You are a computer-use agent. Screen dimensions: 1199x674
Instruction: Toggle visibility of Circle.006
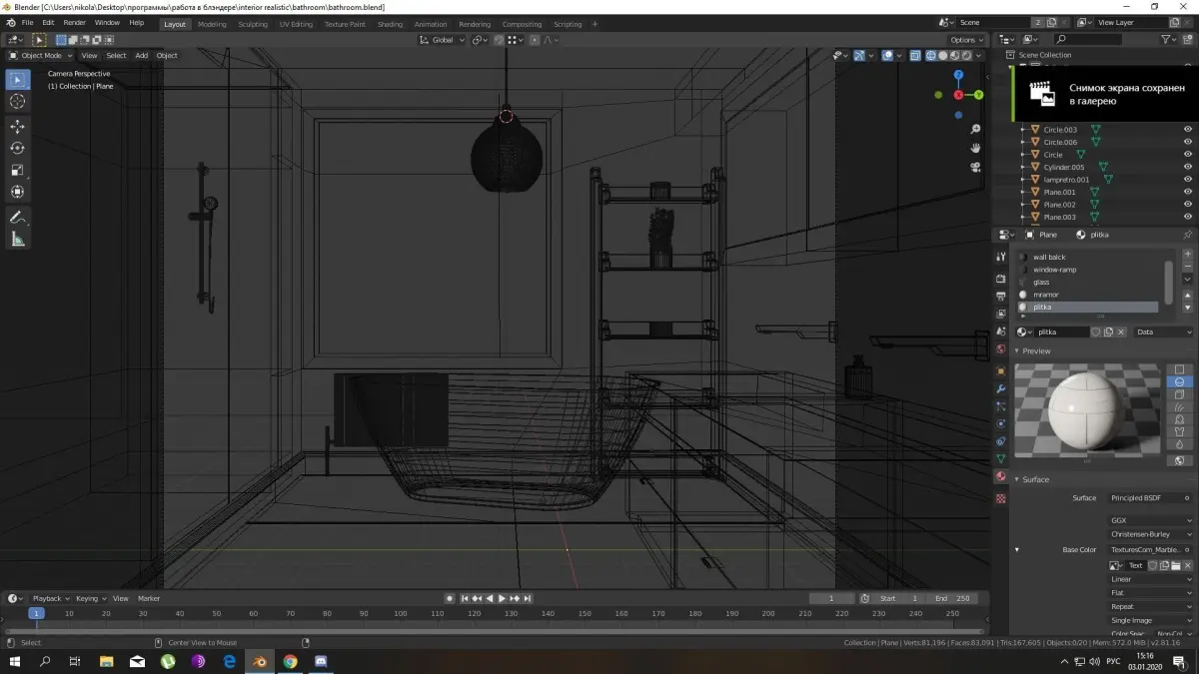[x=1188, y=142]
